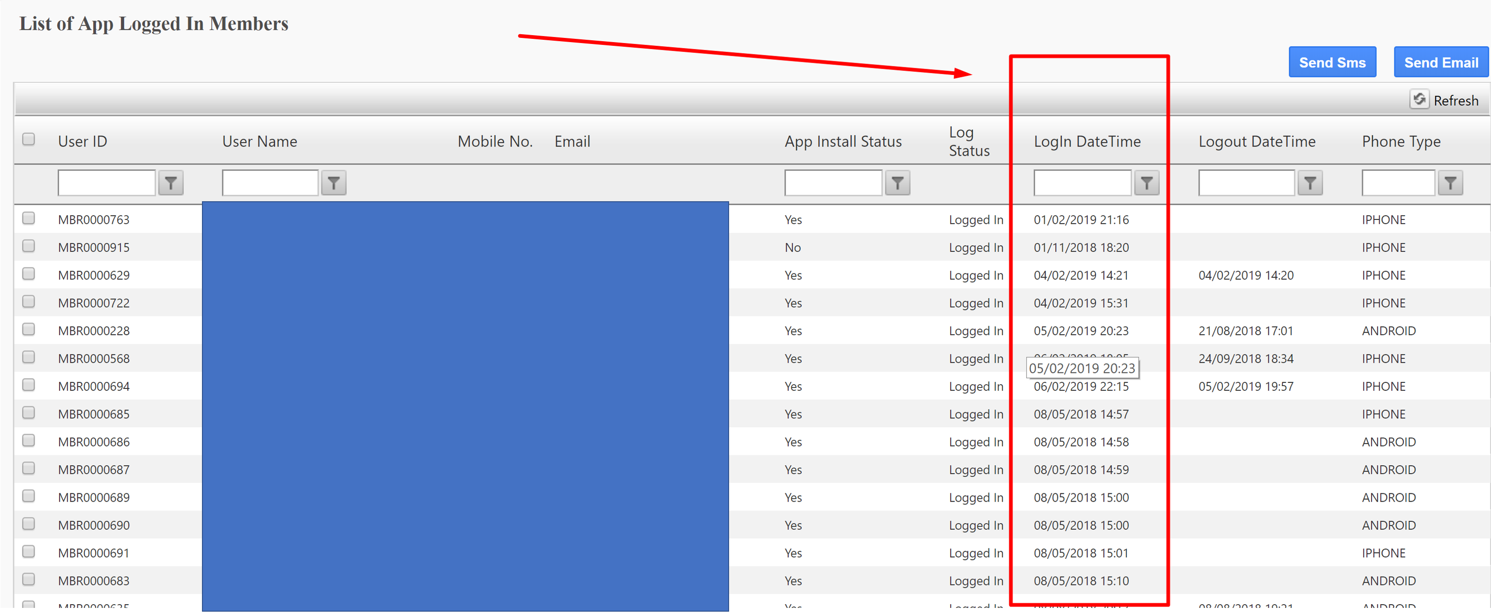Tick the checkbox for MBR0000691
Viewport: 1491px width, 614px height.
29,552
